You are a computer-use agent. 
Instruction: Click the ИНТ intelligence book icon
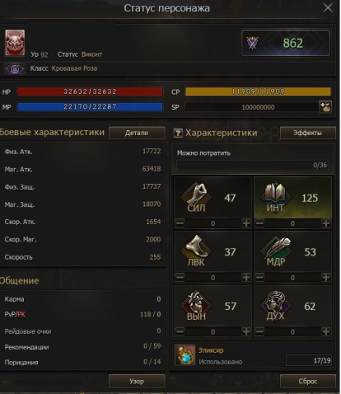pos(275,197)
